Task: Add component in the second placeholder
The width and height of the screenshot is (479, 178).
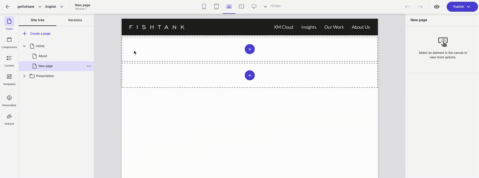Action: coord(250,75)
